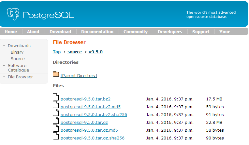Click the world's most advanced tagline
This screenshot has height=145, width=249.
[211, 14]
